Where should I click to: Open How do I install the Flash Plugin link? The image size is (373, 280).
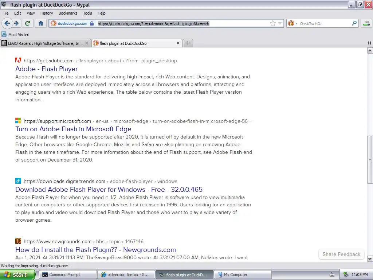pyautogui.click(x=96, y=250)
